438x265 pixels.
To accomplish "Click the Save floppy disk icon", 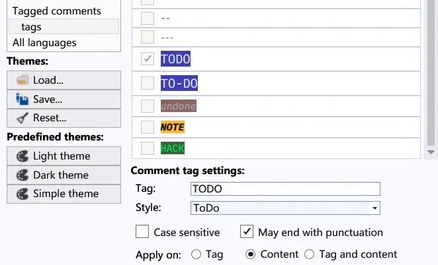I will pos(22,99).
